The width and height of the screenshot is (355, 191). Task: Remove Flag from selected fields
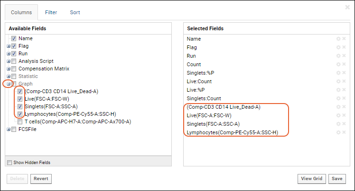point(344,47)
